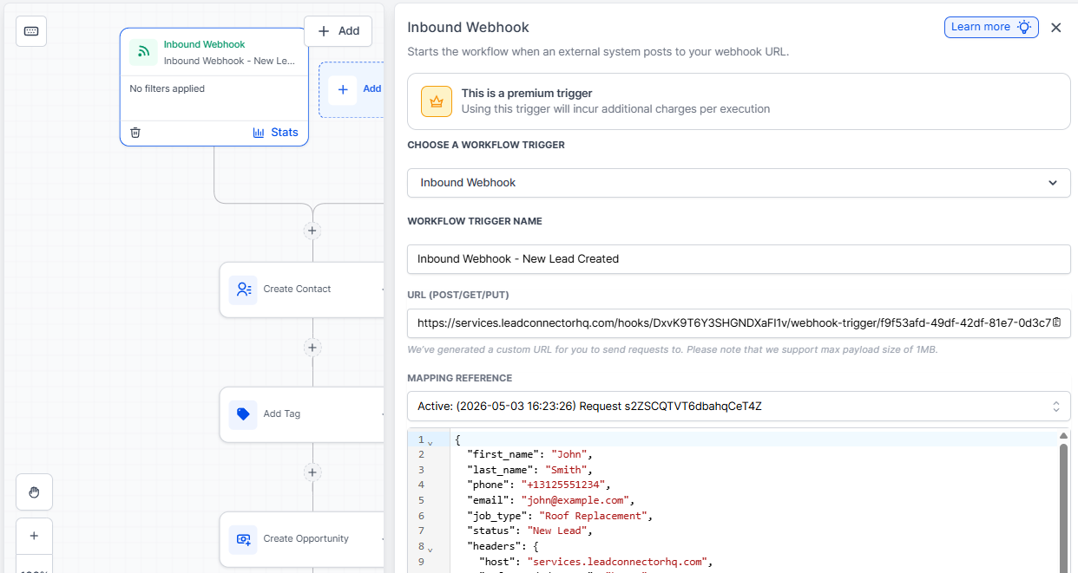
Task: Add step between Add Tag and Create Opportunity
Action: [312, 472]
